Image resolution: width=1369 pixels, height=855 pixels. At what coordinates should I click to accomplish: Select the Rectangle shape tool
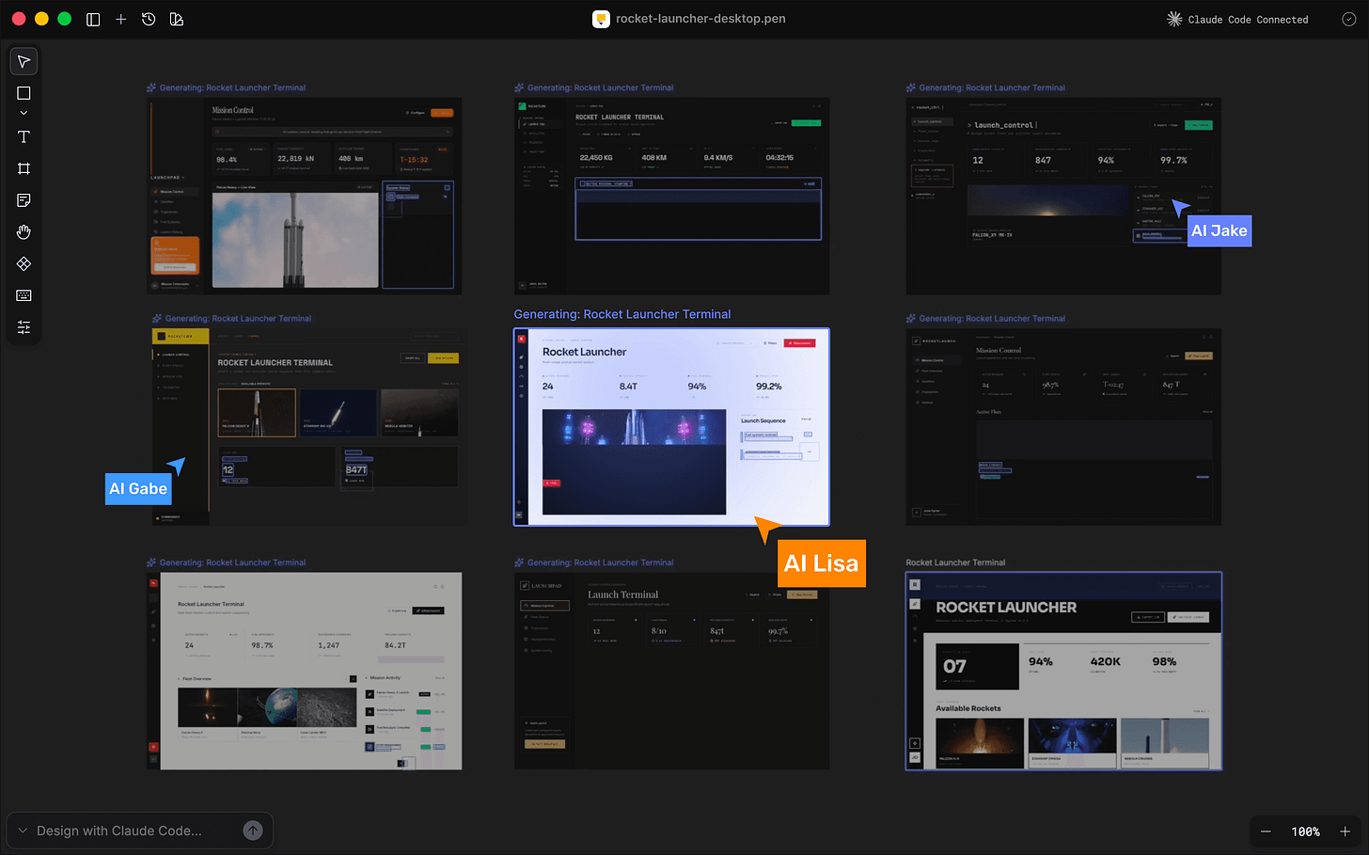[x=23, y=93]
